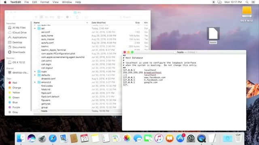The height and width of the screenshot is (145, 259).
Task: Expand the asl folder in Finder
Action: point(35,29)
